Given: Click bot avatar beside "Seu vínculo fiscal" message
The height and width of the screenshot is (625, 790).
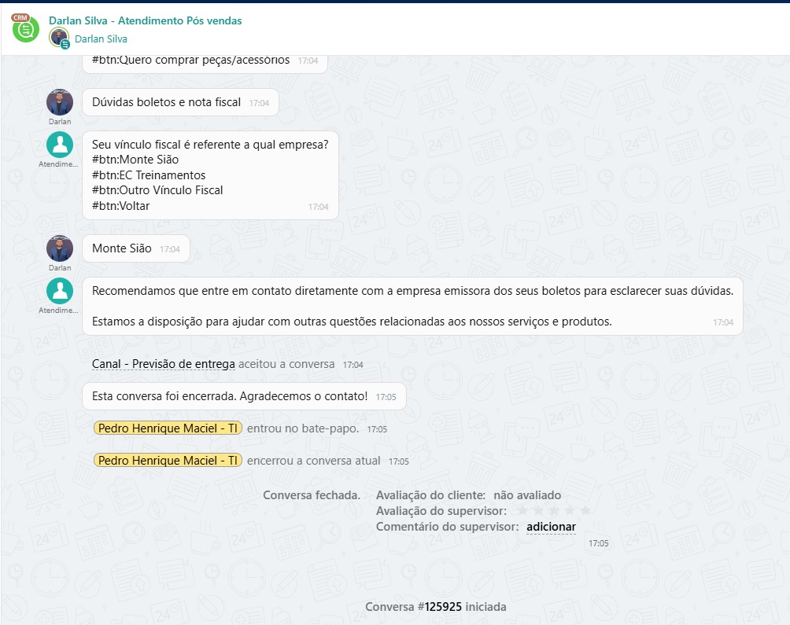Looking at the screenshot, I should coord(60,145).
